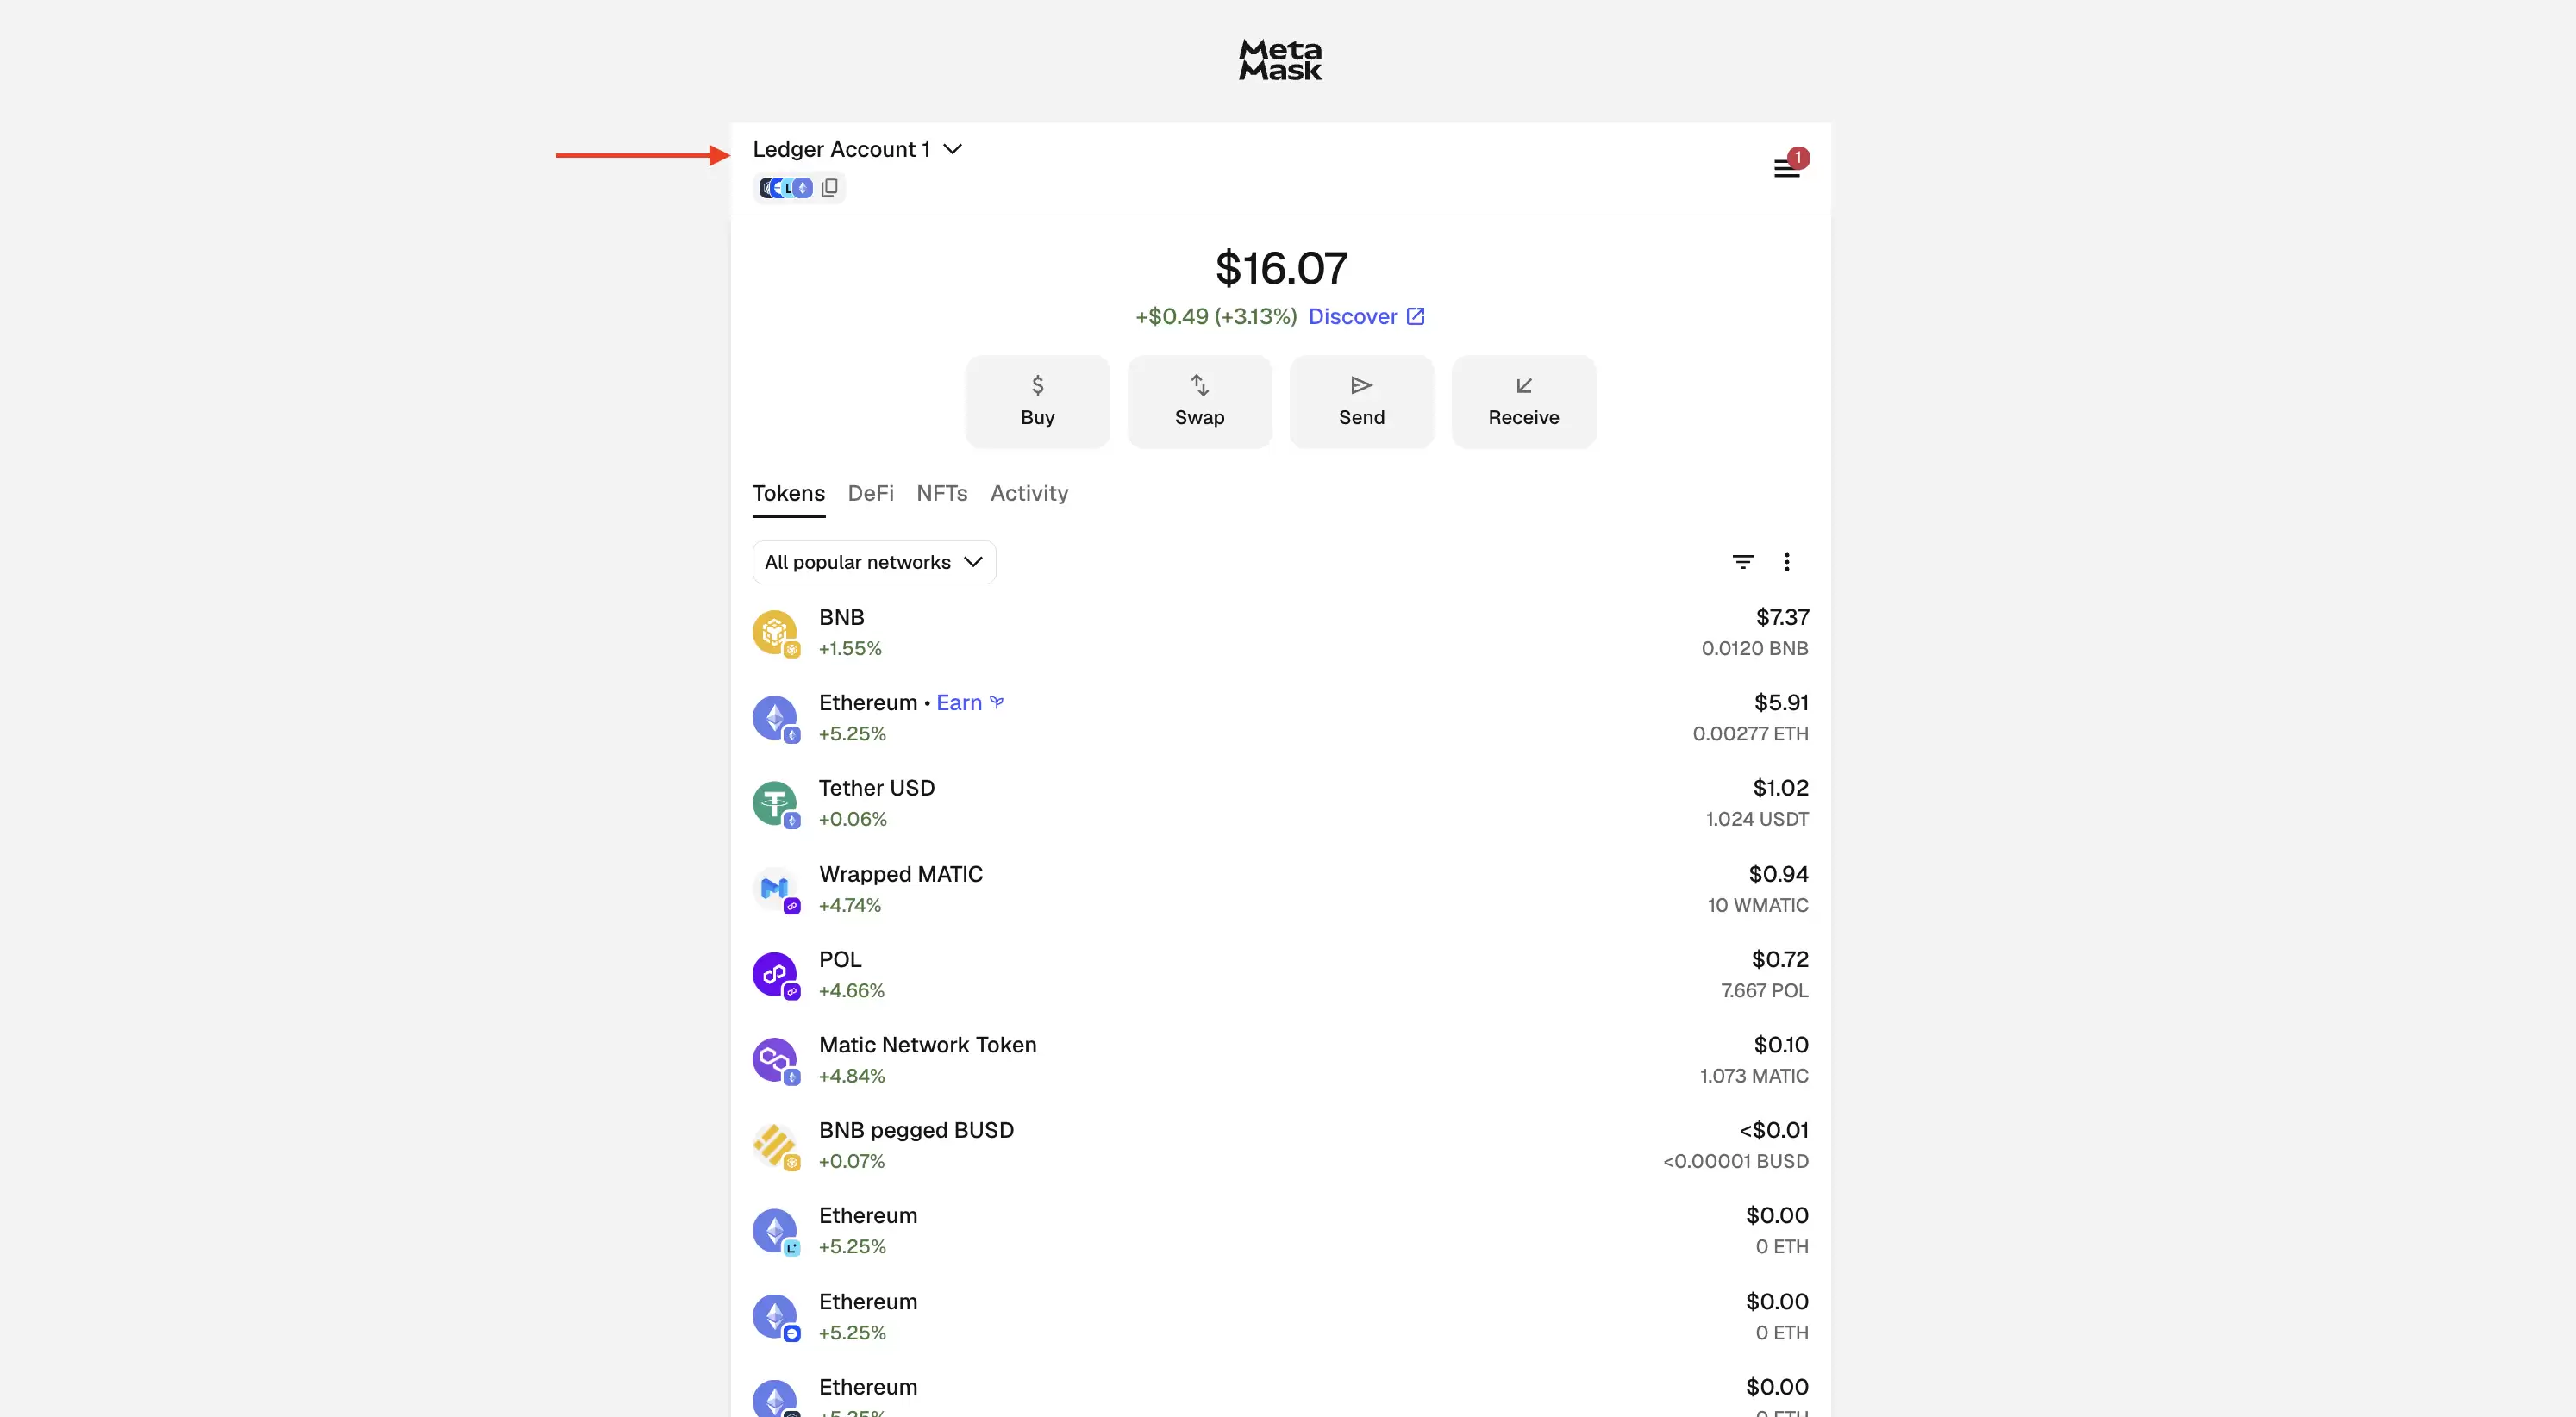Click the network avatars group icon
2576x1417 pixels.
click(786, 188)
